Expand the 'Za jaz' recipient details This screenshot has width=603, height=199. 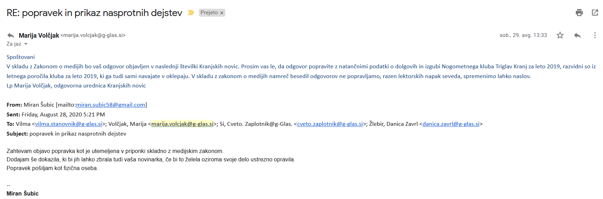pos(25,44)
